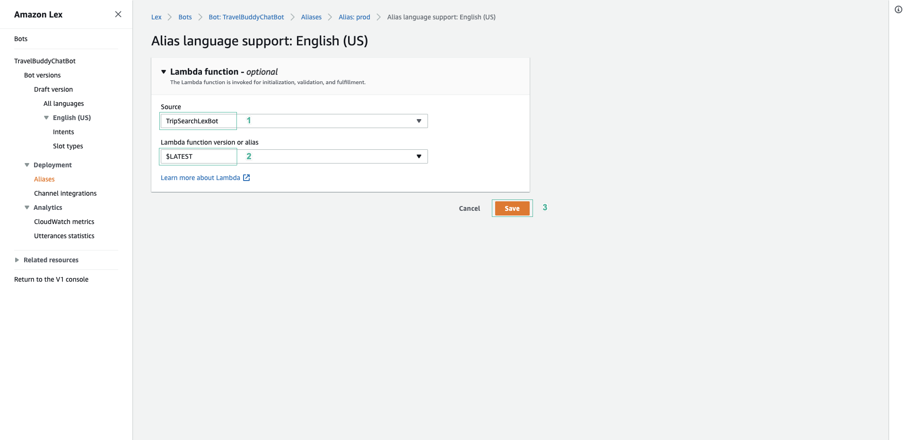This screenshot has height=440, width=908.
Task: Select Aliases in the sidebar
Action: pyautogui.click(x=44, y=179)
